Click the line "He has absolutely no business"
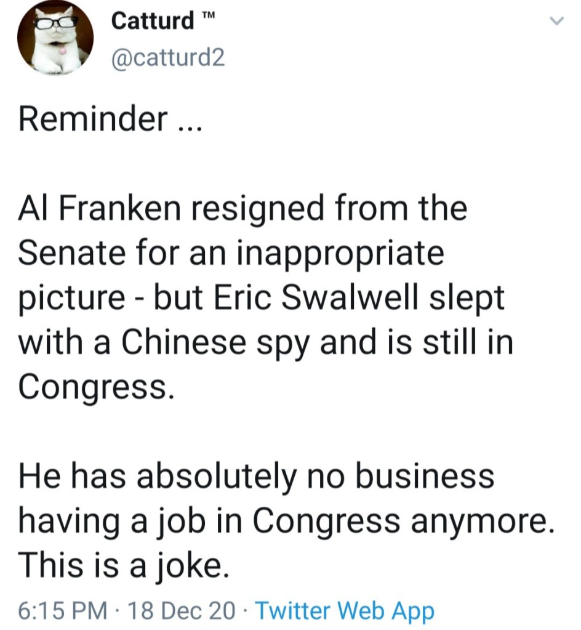The width and height of the screenshot is (581, 630). pyautogui.click(x=256, y=476)
